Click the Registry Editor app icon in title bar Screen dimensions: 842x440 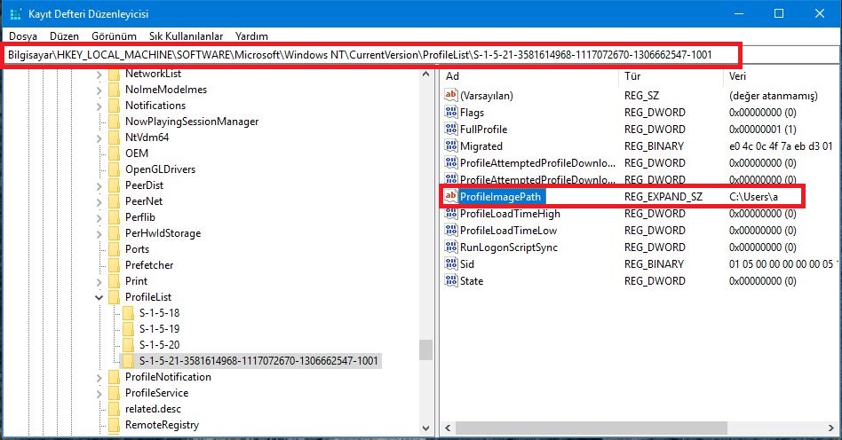16,14
